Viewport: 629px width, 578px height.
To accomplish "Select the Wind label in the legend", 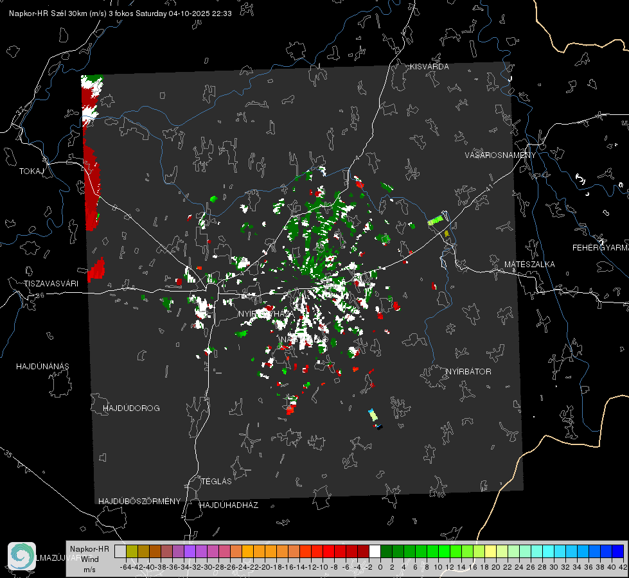I will coord(90,559).
